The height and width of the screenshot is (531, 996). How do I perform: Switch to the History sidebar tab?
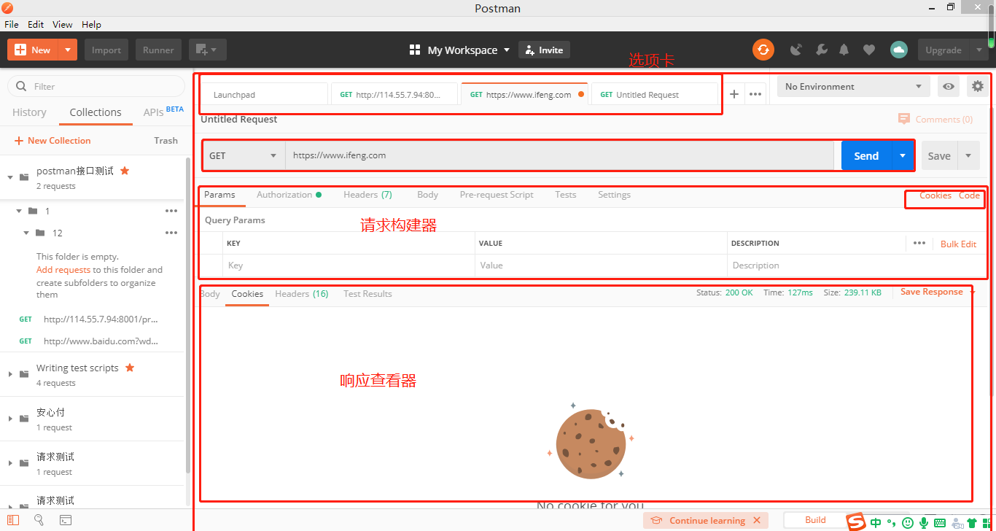pos(29,112)
